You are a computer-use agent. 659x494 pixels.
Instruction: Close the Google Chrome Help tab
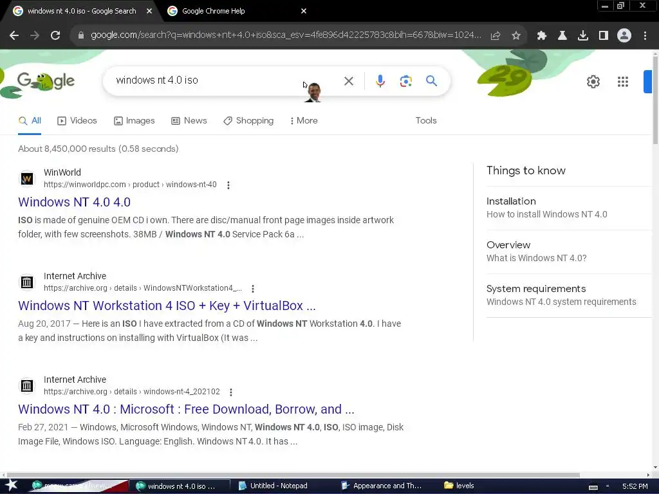tap(304, 11)
